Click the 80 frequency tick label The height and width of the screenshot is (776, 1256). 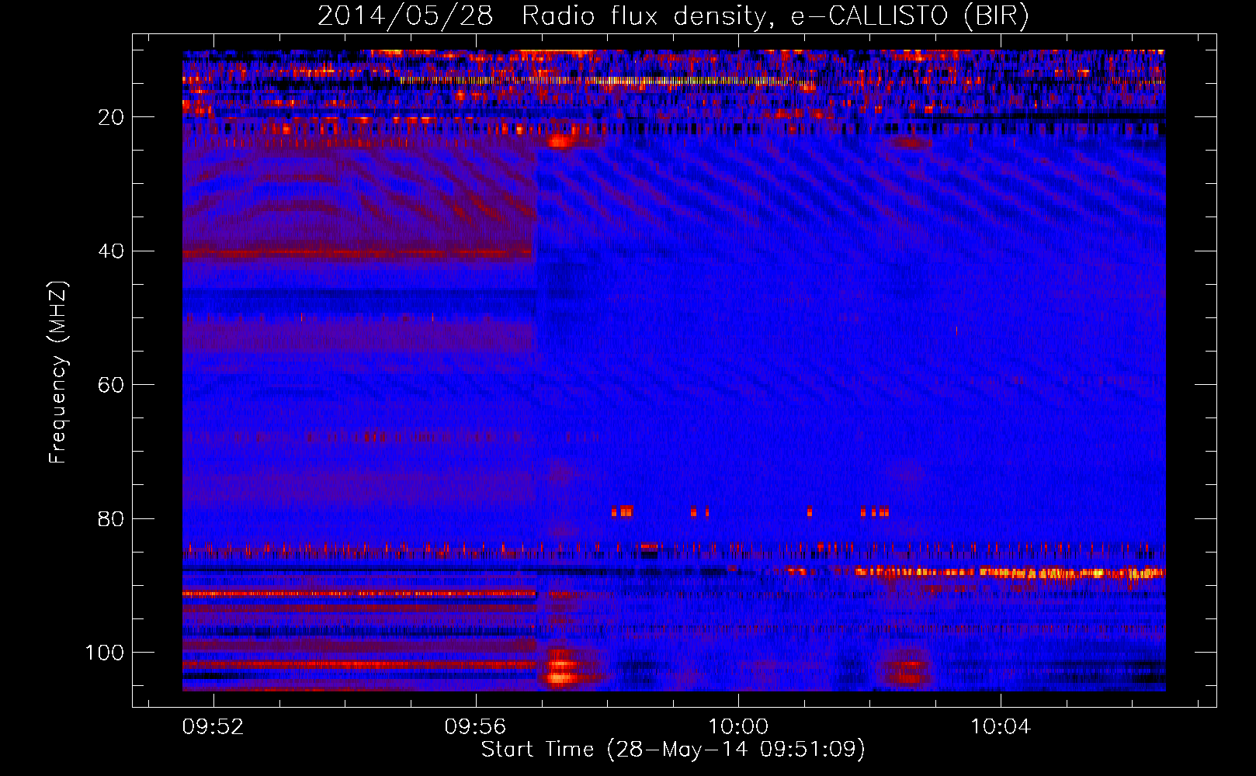pos(111,518)
